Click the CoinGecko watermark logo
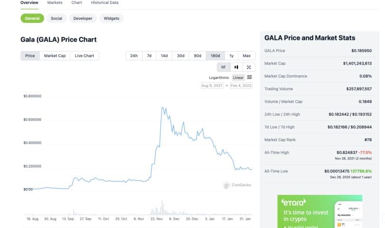The height and width of the screenshot is (228, 385). 237,185
